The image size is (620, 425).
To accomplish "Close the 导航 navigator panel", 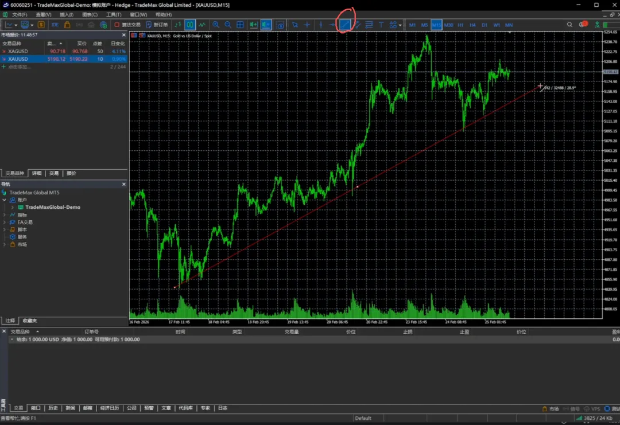I will [123, 184].
